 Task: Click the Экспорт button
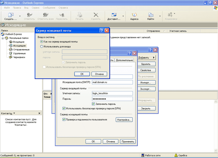[147, 89]
